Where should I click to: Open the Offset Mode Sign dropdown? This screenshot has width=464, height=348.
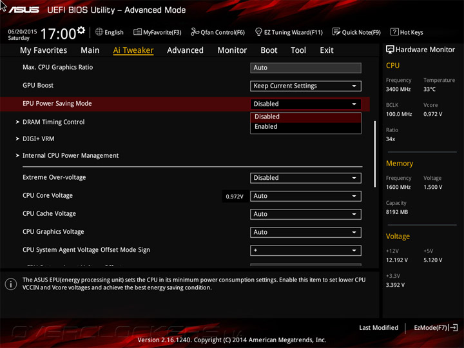[x=305, y=250]
